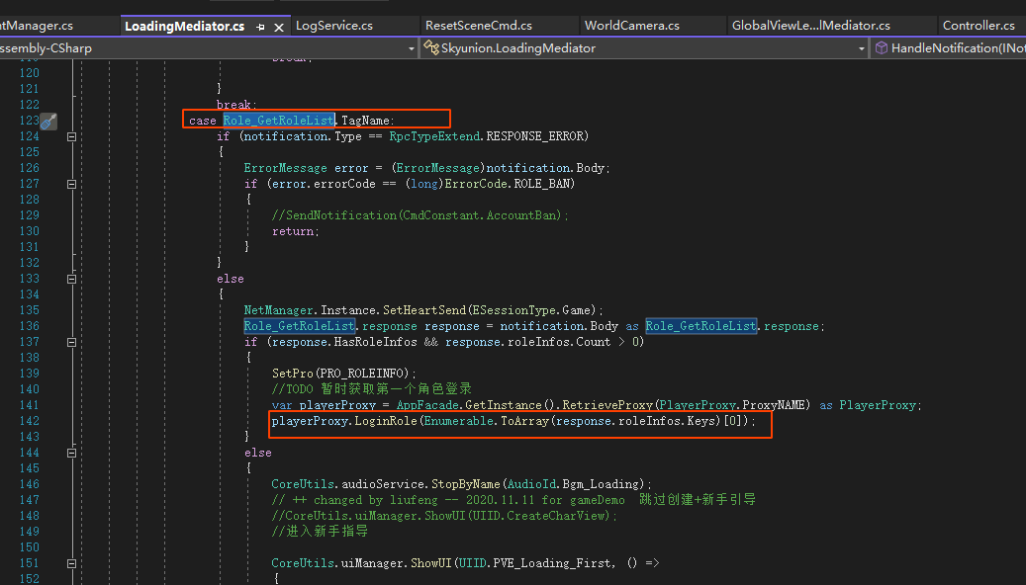Image resolution: width=1026 pixels, height=585 pixels.
Task: Pin the LoadingMediator.cs tab
Action: tap(260, 27)
